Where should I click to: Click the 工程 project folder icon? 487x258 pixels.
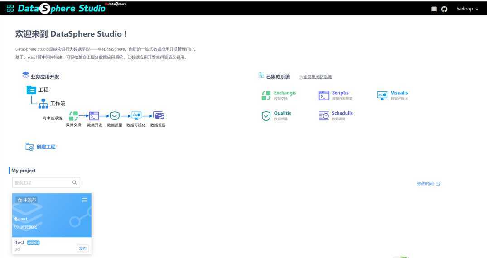(x=31, y=90)
